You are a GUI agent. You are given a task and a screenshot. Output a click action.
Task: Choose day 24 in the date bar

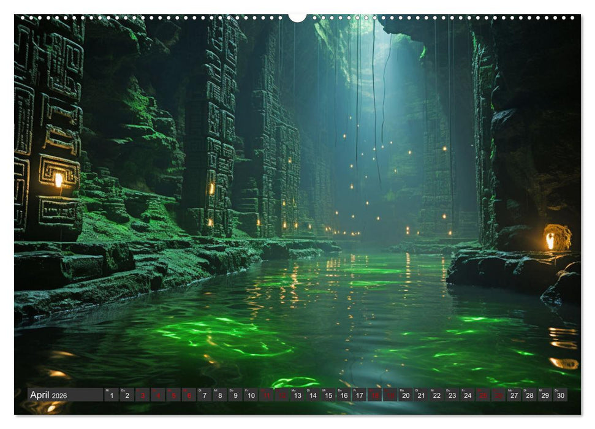coord(468,395)
